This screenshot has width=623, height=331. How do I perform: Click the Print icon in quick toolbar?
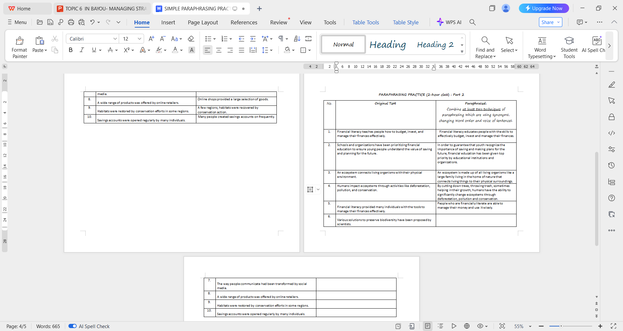pos(71,22)
